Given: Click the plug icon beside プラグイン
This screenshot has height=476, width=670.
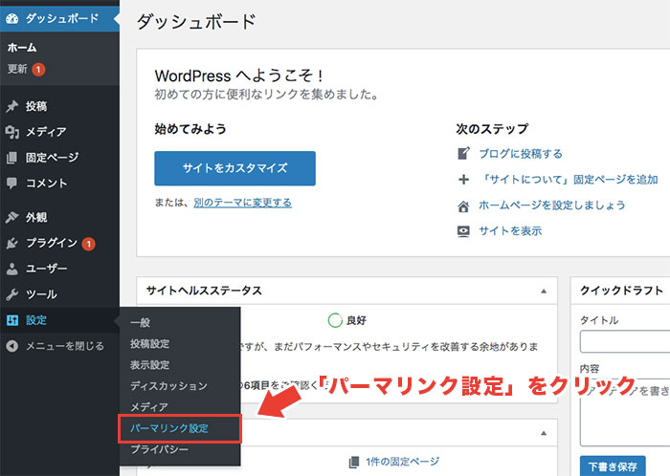Looking at the screenshot, I should click(x=11, y=243).
